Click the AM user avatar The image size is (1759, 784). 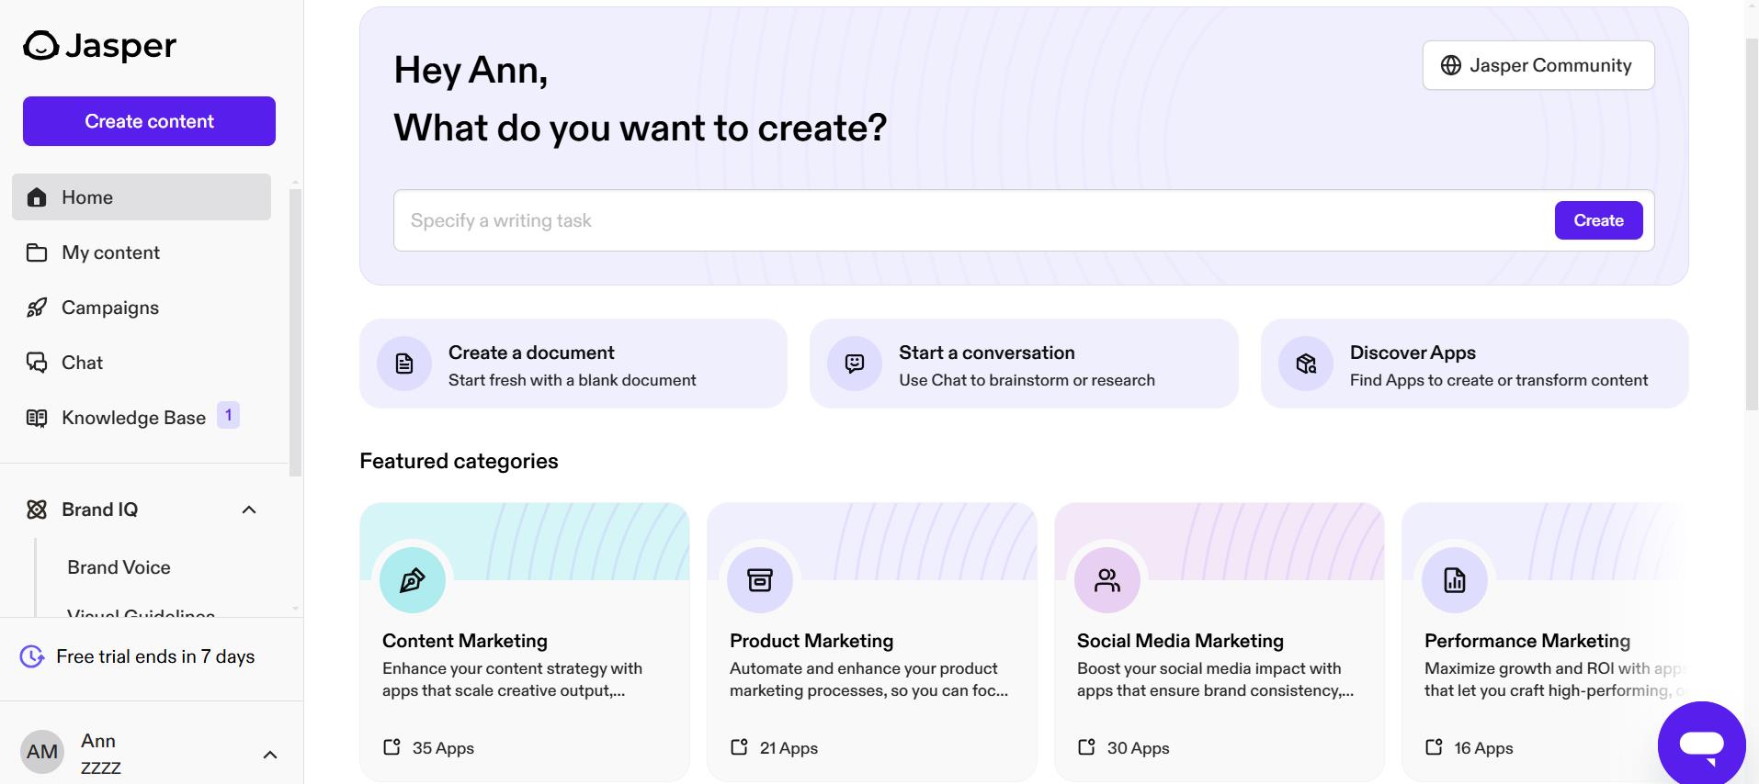pyautogui.click(x=42, y=753)
